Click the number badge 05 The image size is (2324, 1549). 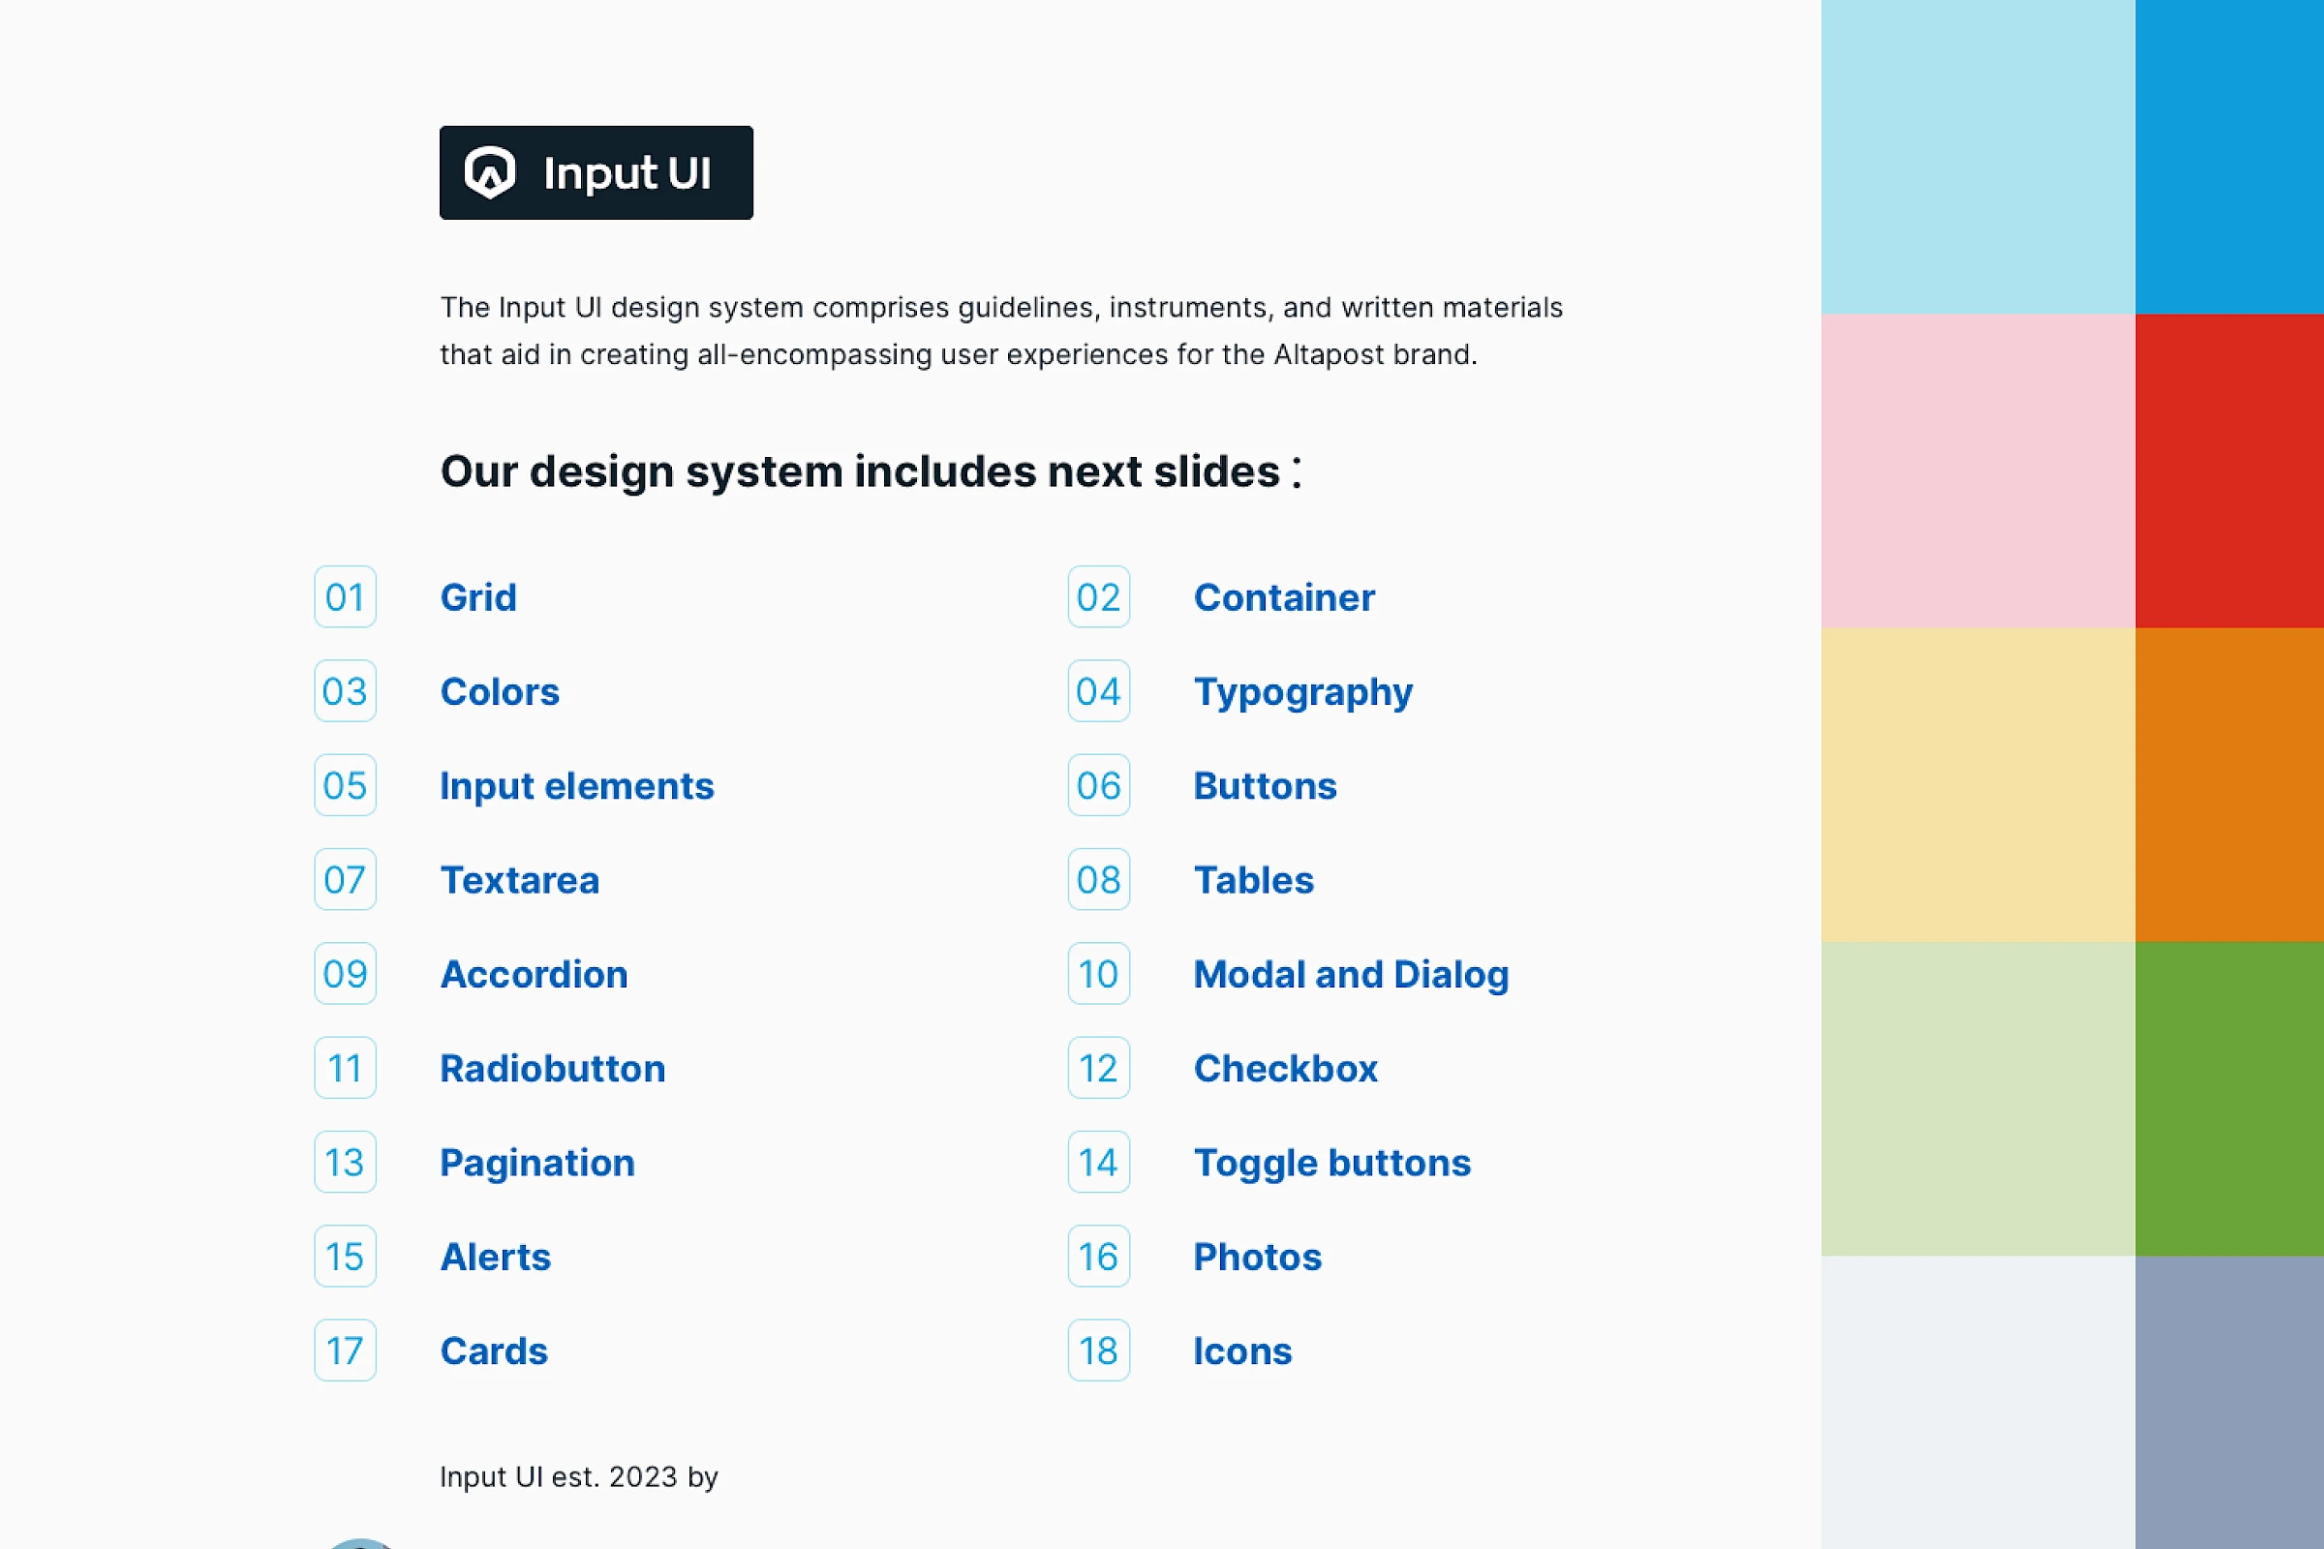click(x=345, y=785)
